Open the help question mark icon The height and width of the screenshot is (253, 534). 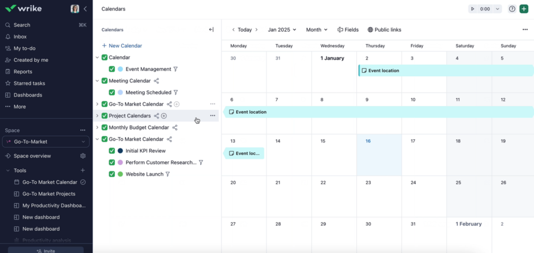click(x=512, y=9)
